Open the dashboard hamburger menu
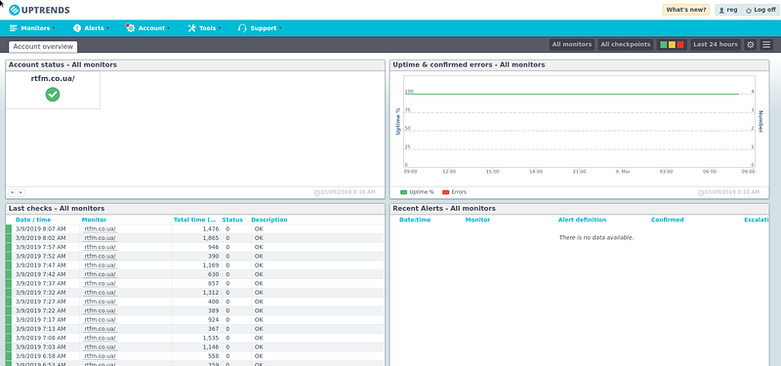 766,44
